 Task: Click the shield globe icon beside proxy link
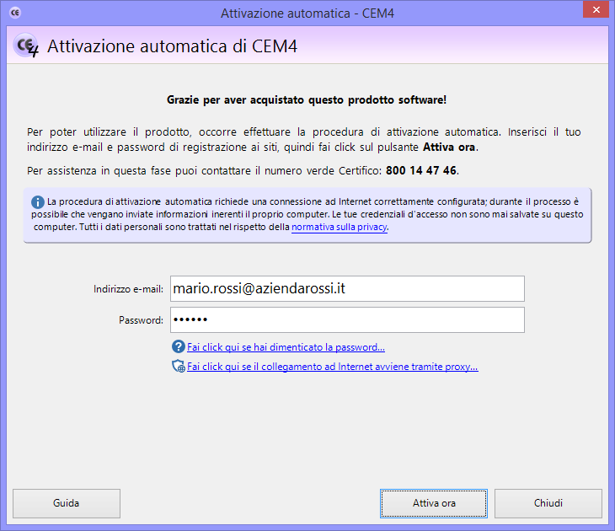click(179, 366)
